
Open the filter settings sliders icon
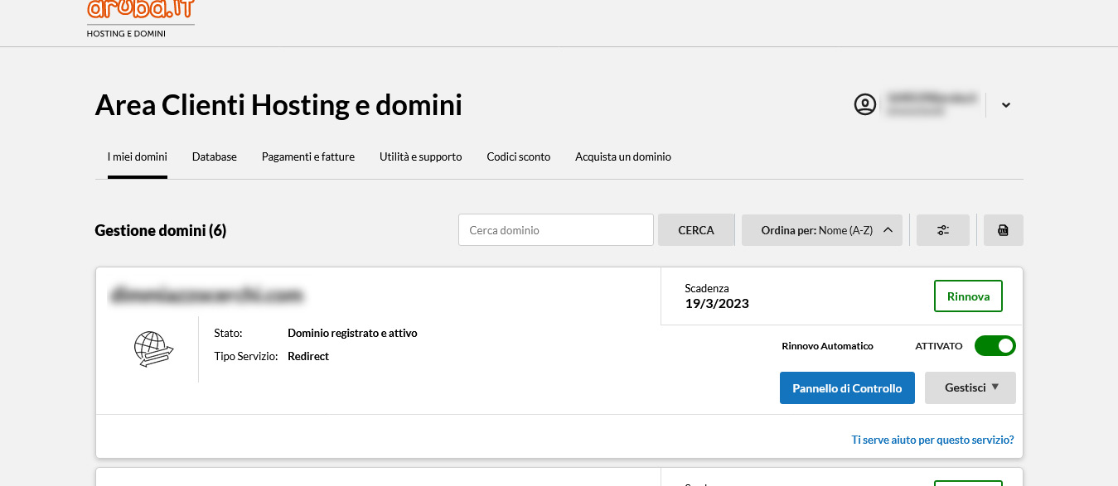[943, 230]
